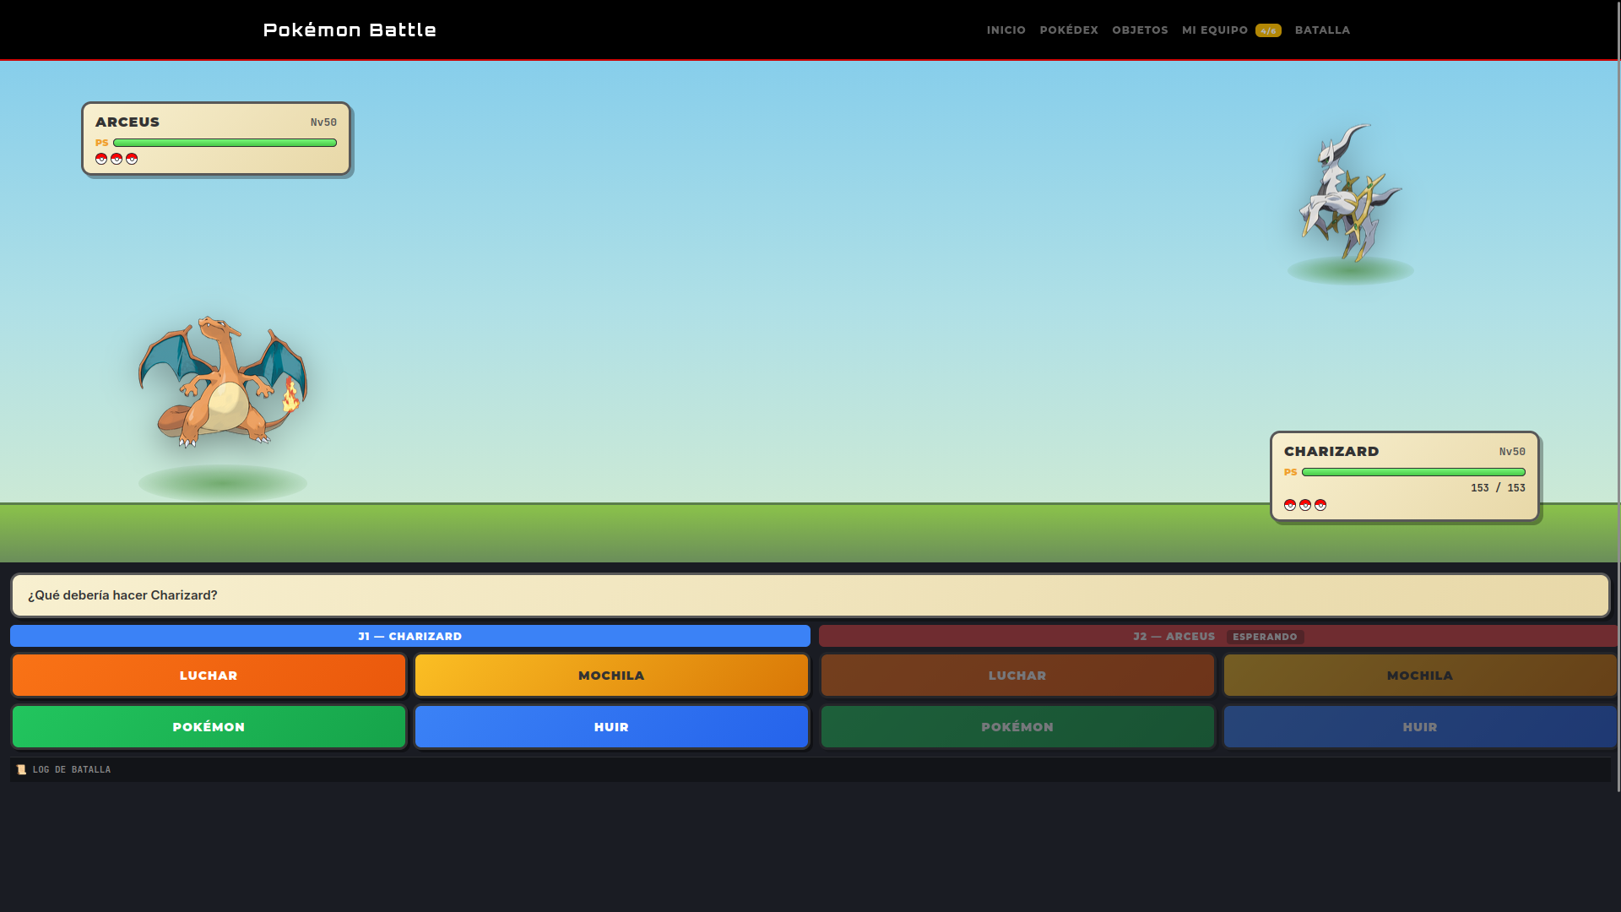Screen dimensions: 1621x912
Task: Click the '¿Qué debería hacer Charizard?' message box
Action: (x=810, y=595)
